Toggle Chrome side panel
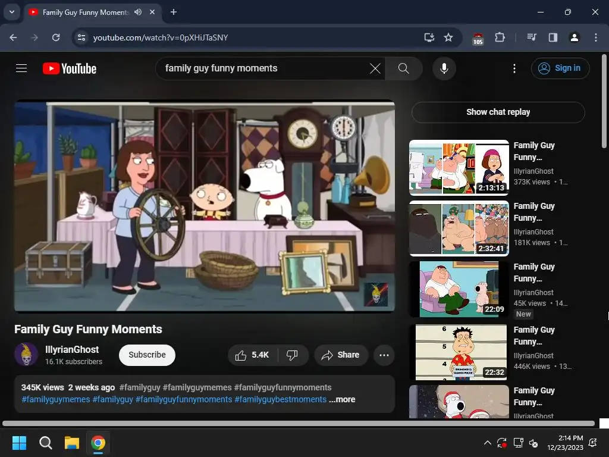 pyautogui.click(x=553, y=37)
